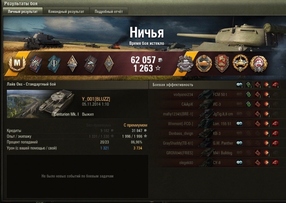Click the spotted column header icon
The width and height of the screenshot is (286, 203).
pos(239,85)
